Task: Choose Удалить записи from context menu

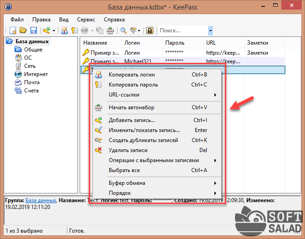Action: (x=157, y=150)
